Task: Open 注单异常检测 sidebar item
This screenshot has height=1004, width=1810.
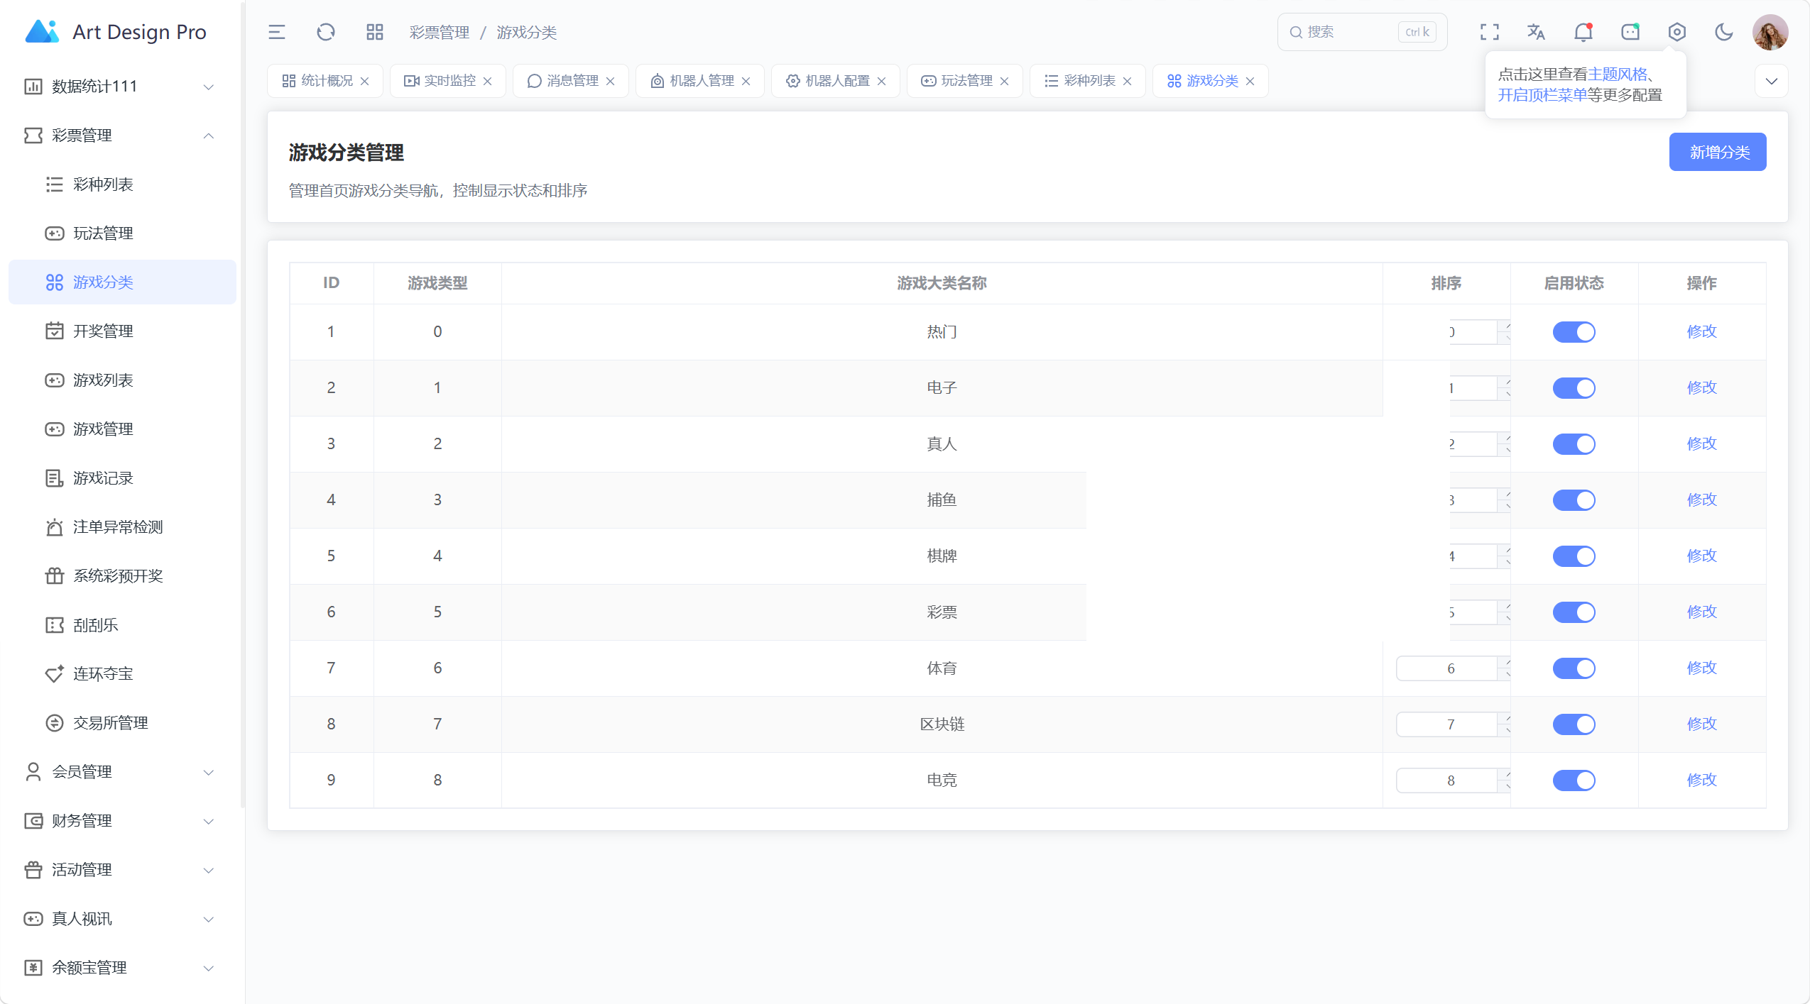Action: click(122, 526)
